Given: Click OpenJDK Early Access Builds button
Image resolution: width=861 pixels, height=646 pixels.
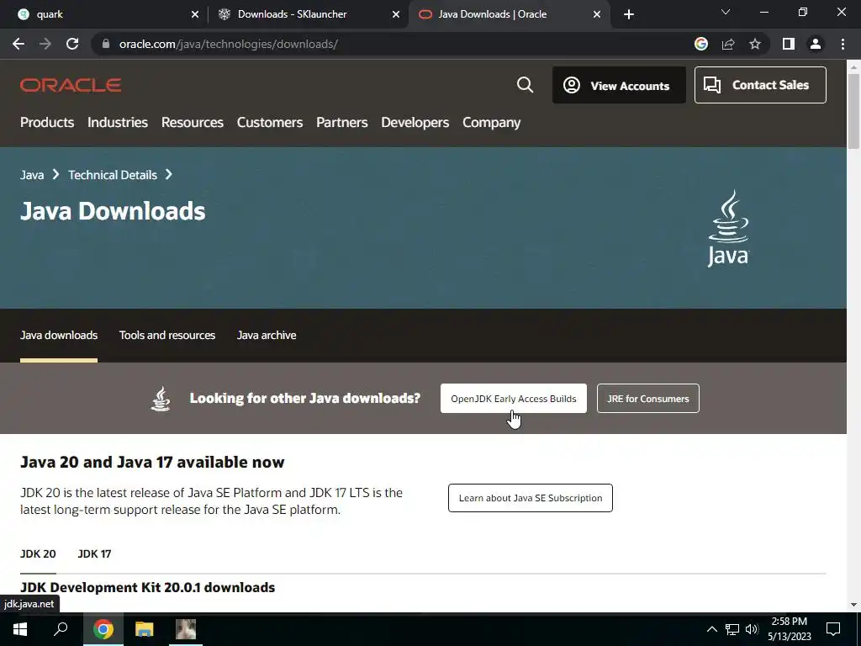Looking at the screenshot, I should pos(514,398).
